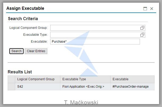Open value help for Logical Component Group
The image size is (162, 107).
pyautogui.click(x=142, y=28)
